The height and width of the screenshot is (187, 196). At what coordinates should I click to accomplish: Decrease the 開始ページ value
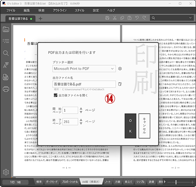(x=81, y=112)
